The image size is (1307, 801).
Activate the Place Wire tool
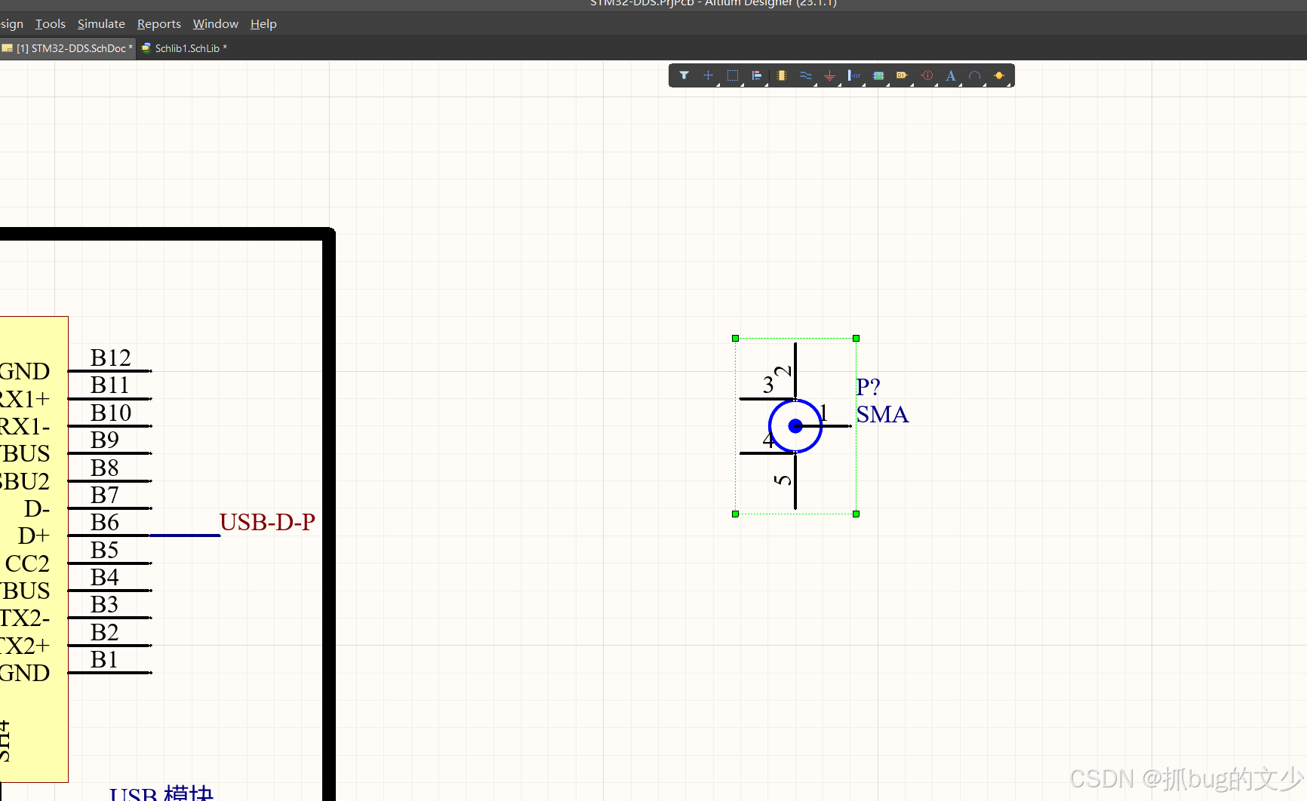point(805,75)
